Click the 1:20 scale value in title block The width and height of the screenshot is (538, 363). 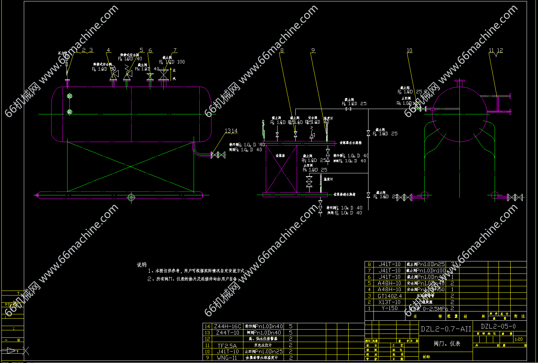tap(518, 339)
